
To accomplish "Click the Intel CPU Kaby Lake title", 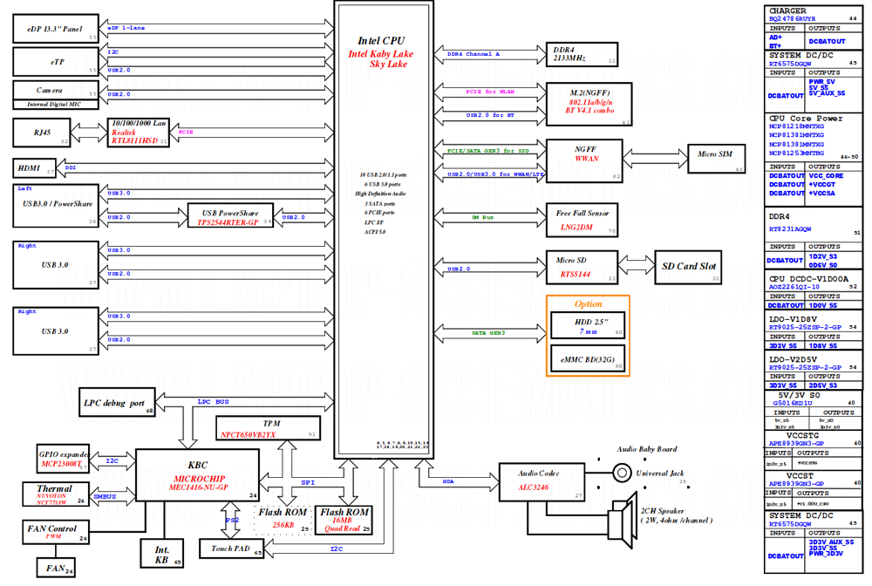I will pos(381,52).
